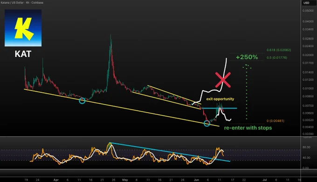
Task: Click the Apr label on time axis
Action: 56,180
